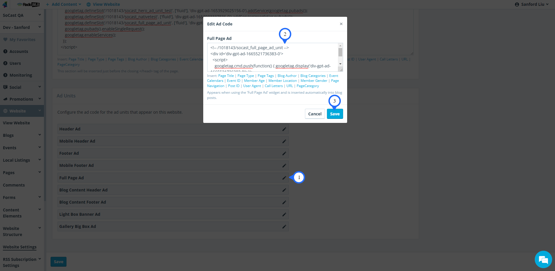Screen dimensions: 555x271
Task: Collapse the Website sidebar section
Action: 22,111
